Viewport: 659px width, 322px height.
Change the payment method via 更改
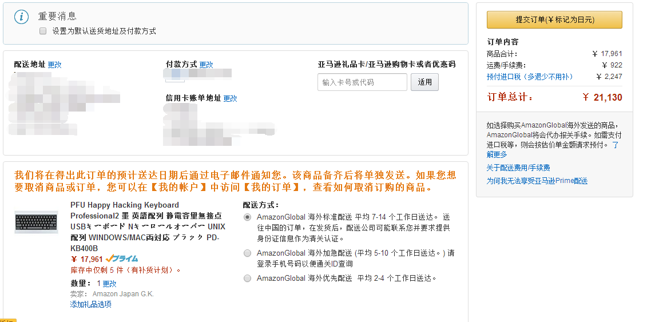coord(207,64)
